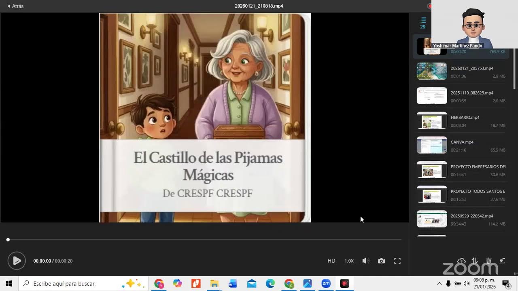
Task: Toggle HD quality setting
Action: click(331, 261)
